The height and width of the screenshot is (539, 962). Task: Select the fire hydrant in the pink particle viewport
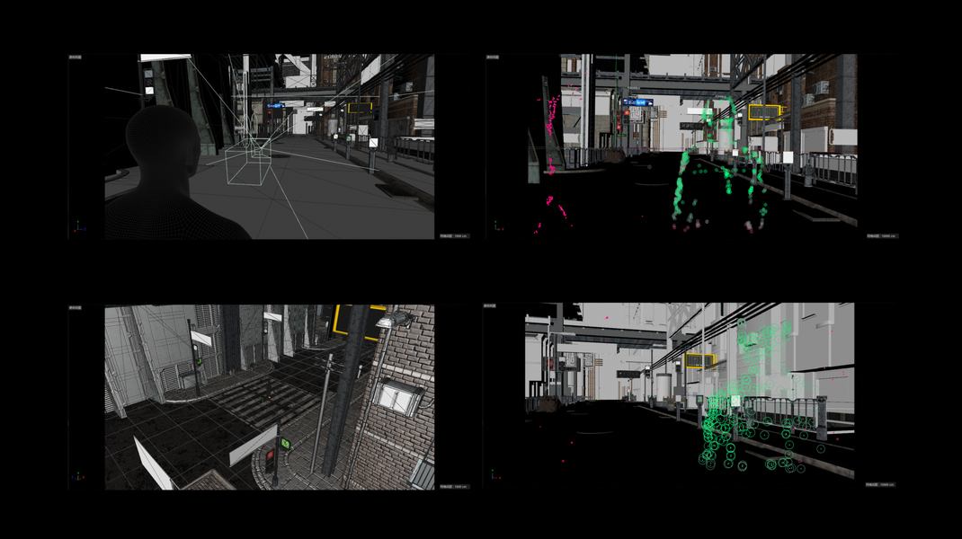[810, 176]
